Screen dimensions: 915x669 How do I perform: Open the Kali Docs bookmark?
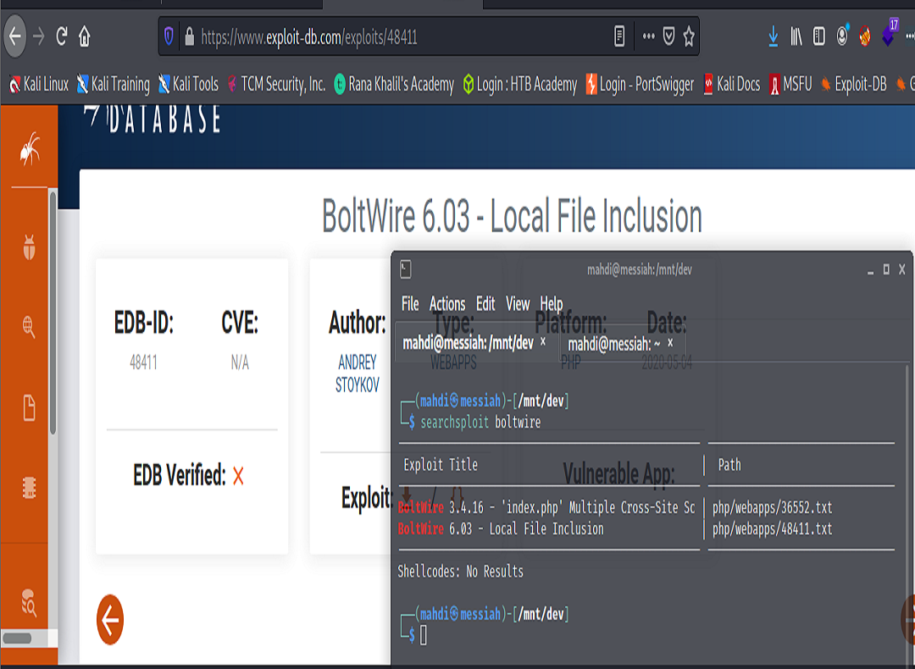click(732, 85)
